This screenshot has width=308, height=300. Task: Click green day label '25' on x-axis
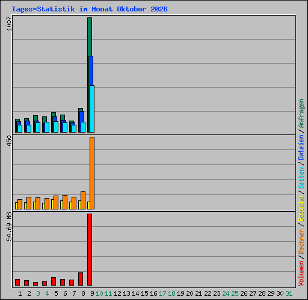point(235,293)
